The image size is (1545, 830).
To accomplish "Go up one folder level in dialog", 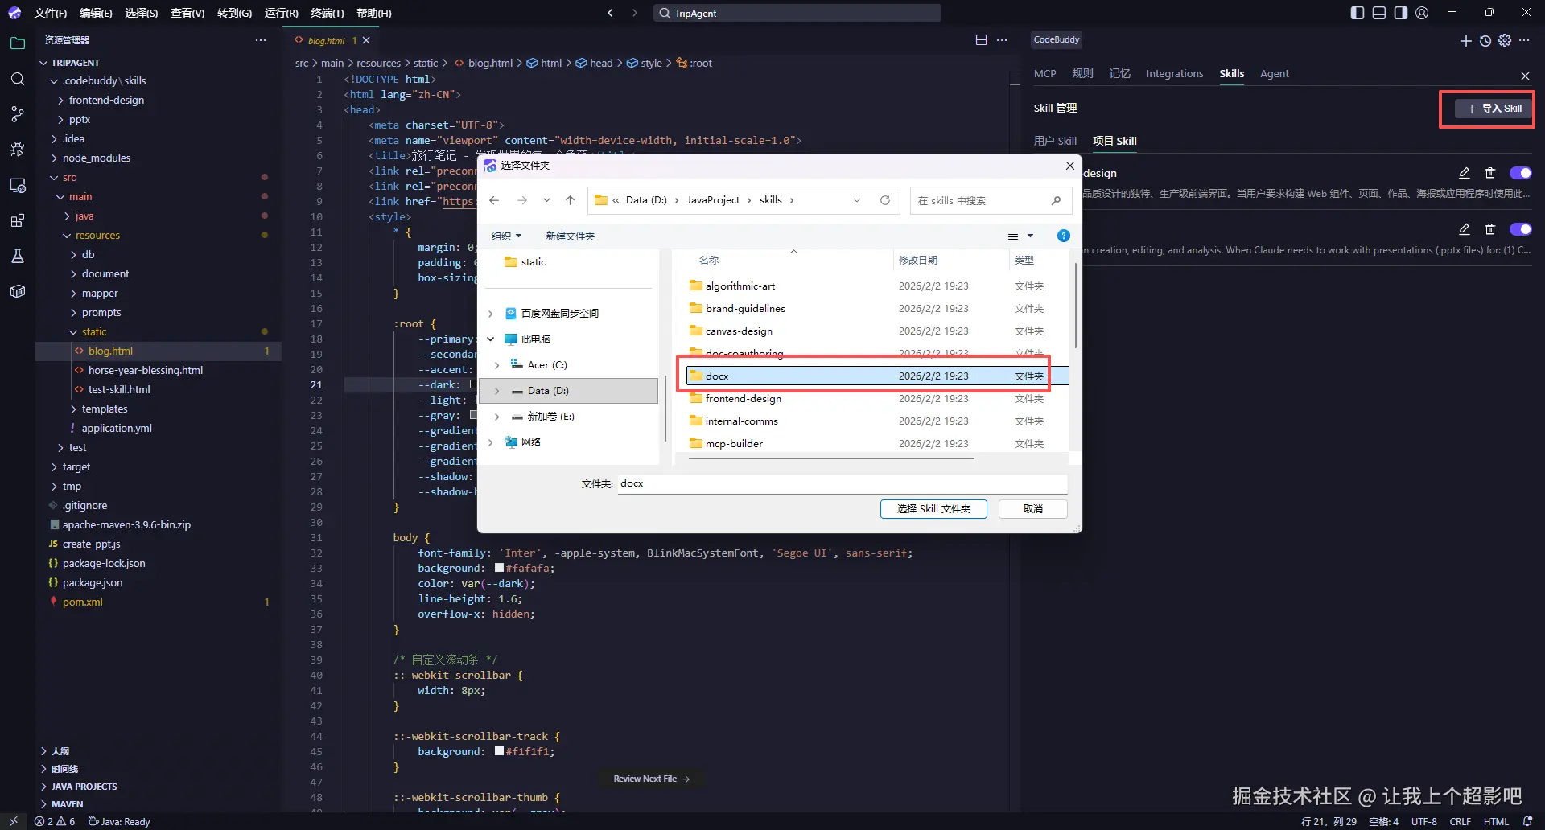I will point(570,200).
